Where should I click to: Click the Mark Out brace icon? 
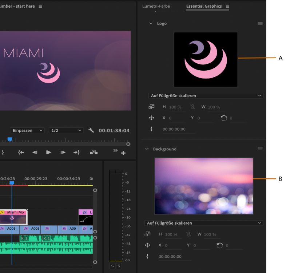tap(3, 152)
